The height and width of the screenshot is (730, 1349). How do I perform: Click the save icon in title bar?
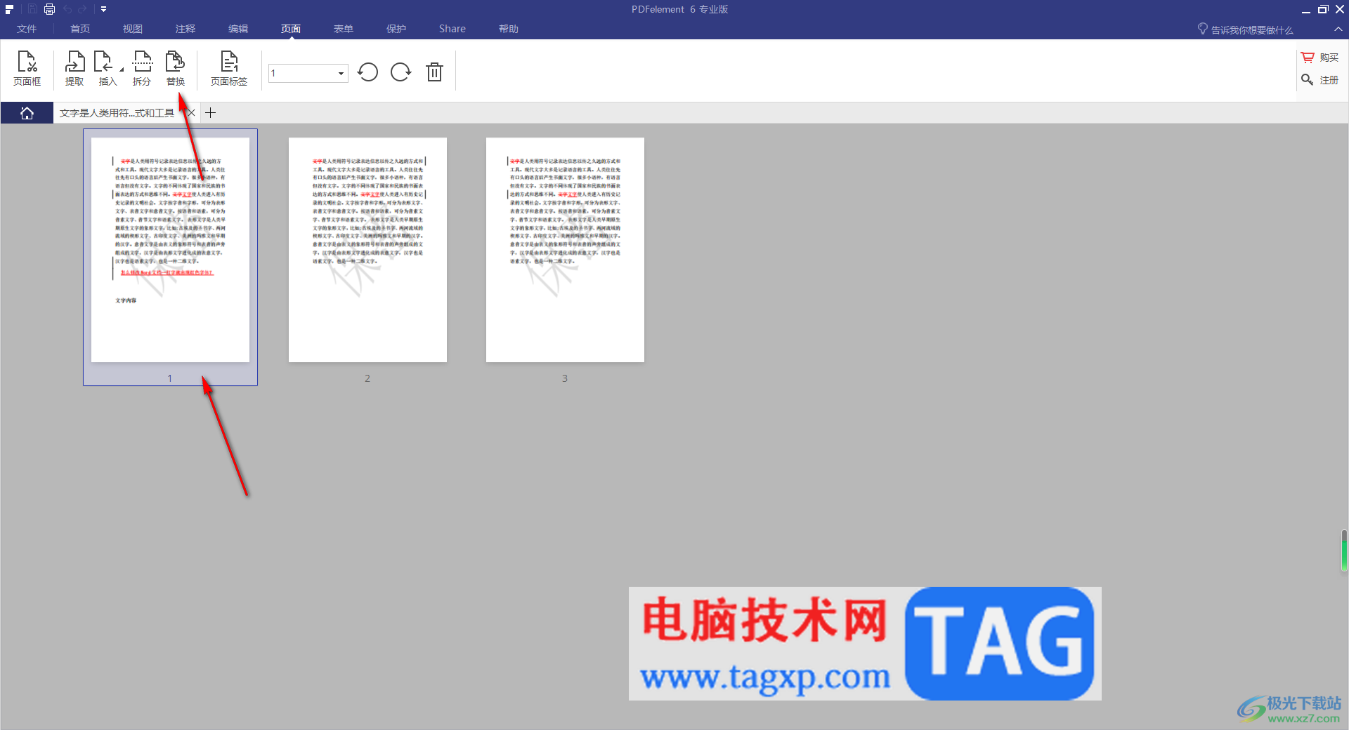click(32, 9)
